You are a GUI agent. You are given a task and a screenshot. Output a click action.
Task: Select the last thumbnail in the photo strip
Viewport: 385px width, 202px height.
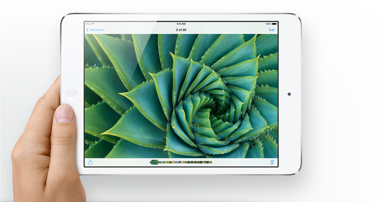(210, 162)
